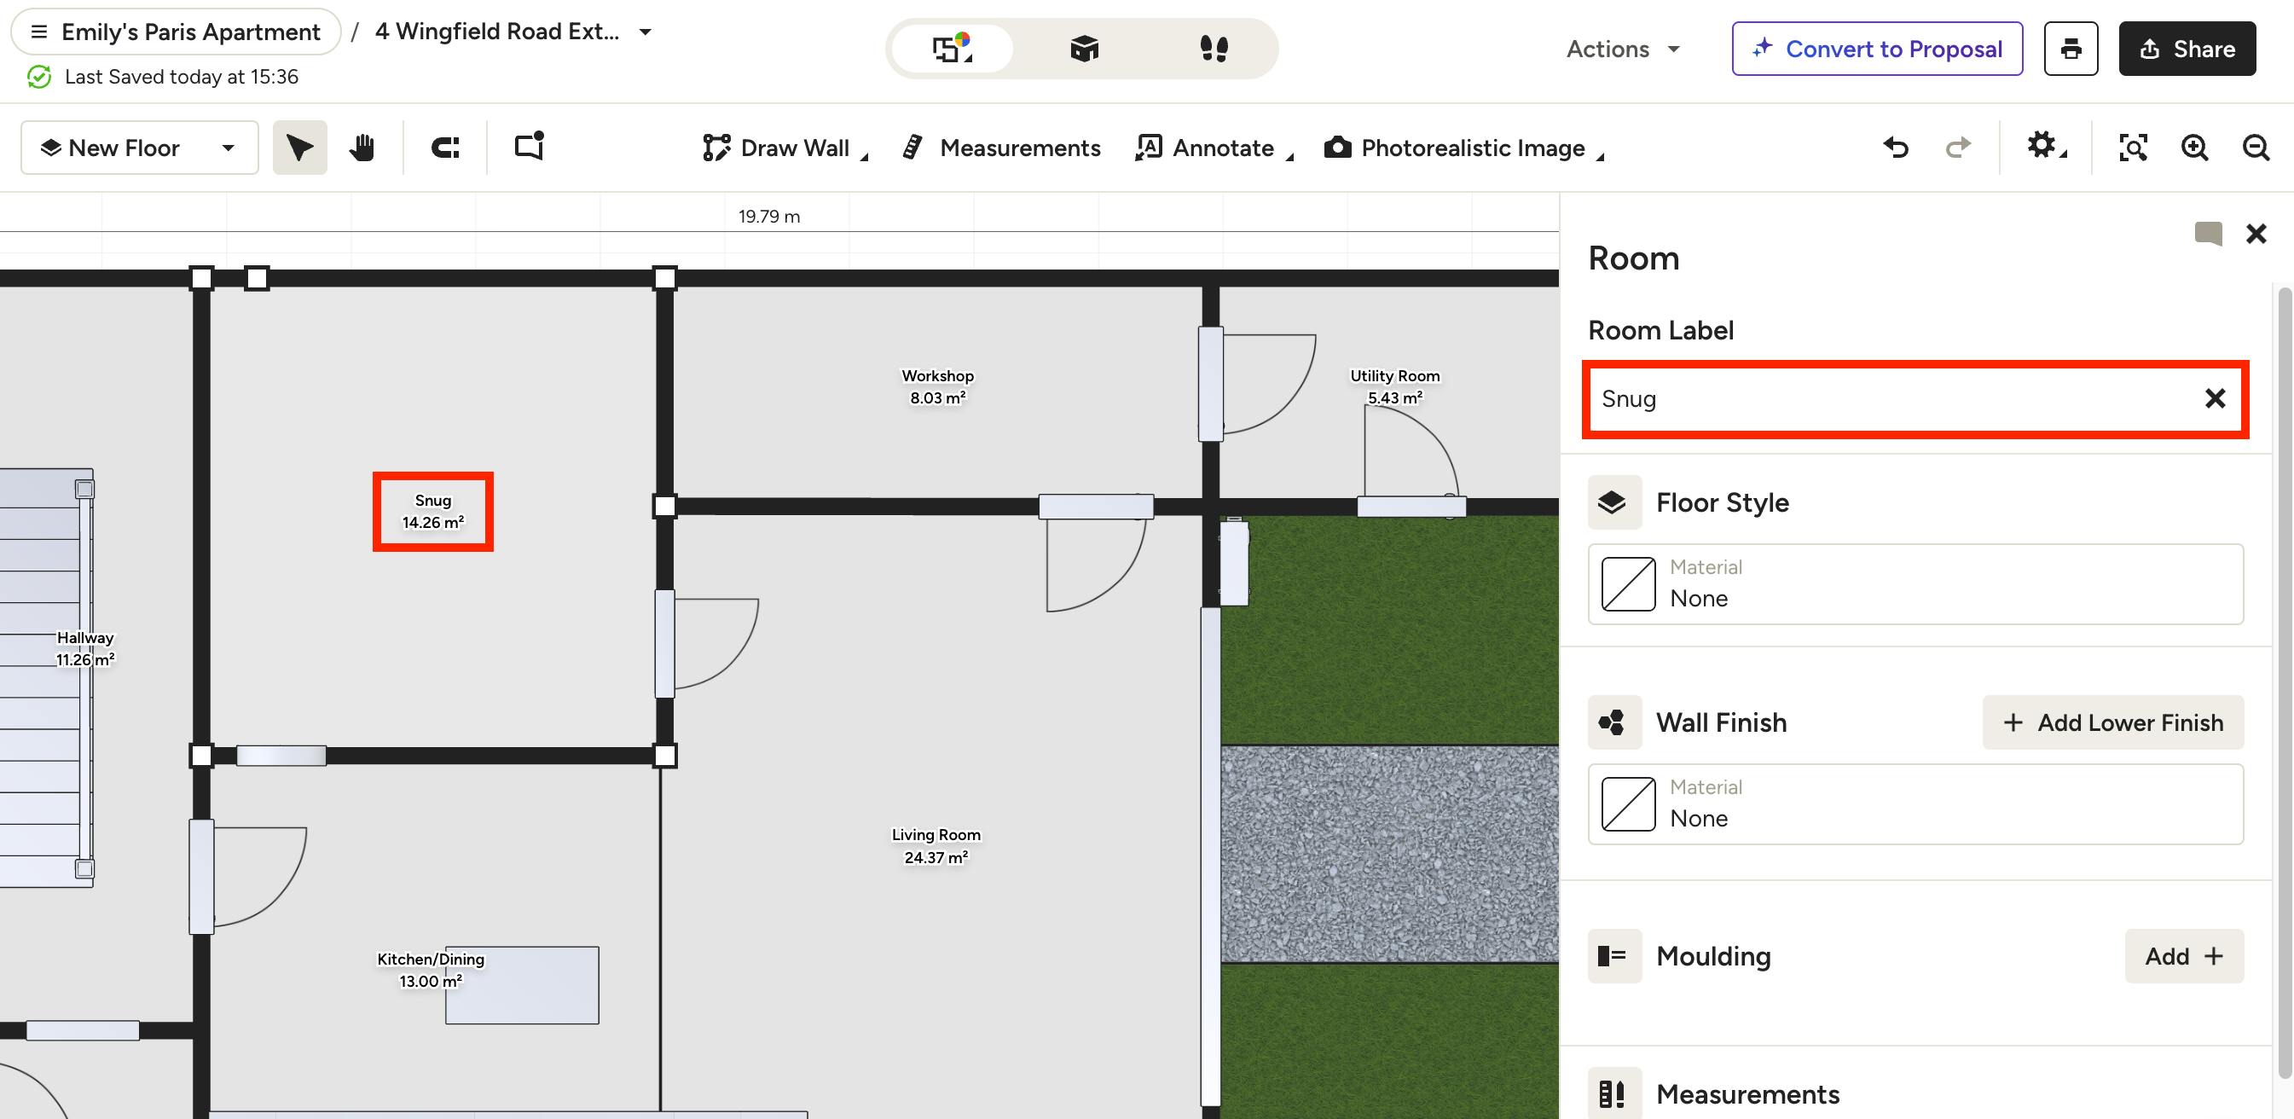2294x1119 pixels.
Task: Open comments from the Room panel
Action: pos(2209,234)
